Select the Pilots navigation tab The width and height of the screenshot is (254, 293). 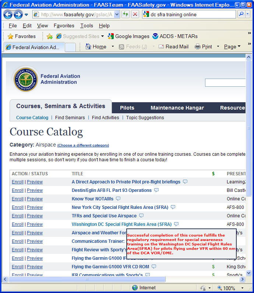click(x=127, y=108)
